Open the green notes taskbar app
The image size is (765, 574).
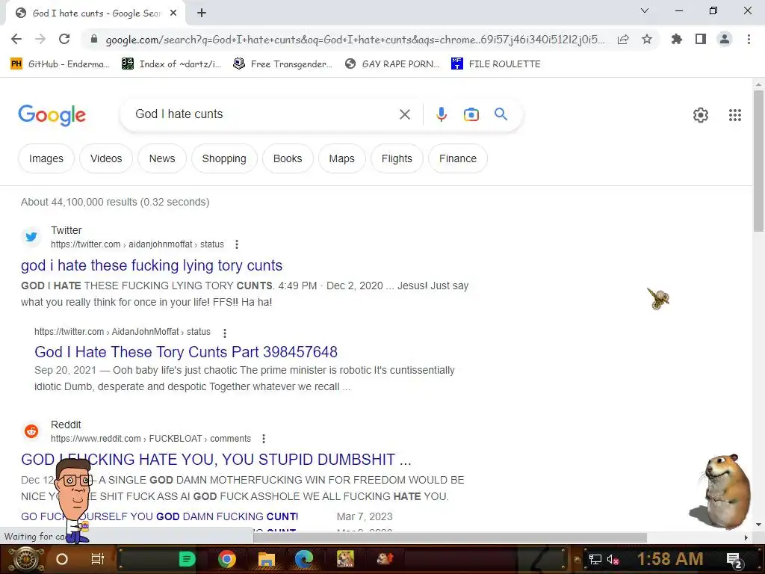[187, 559]
